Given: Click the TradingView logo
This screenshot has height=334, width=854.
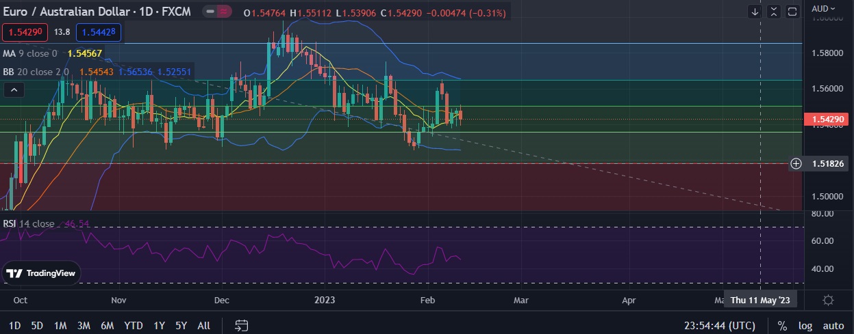Looking at the screenshot, I should (41, 273).
